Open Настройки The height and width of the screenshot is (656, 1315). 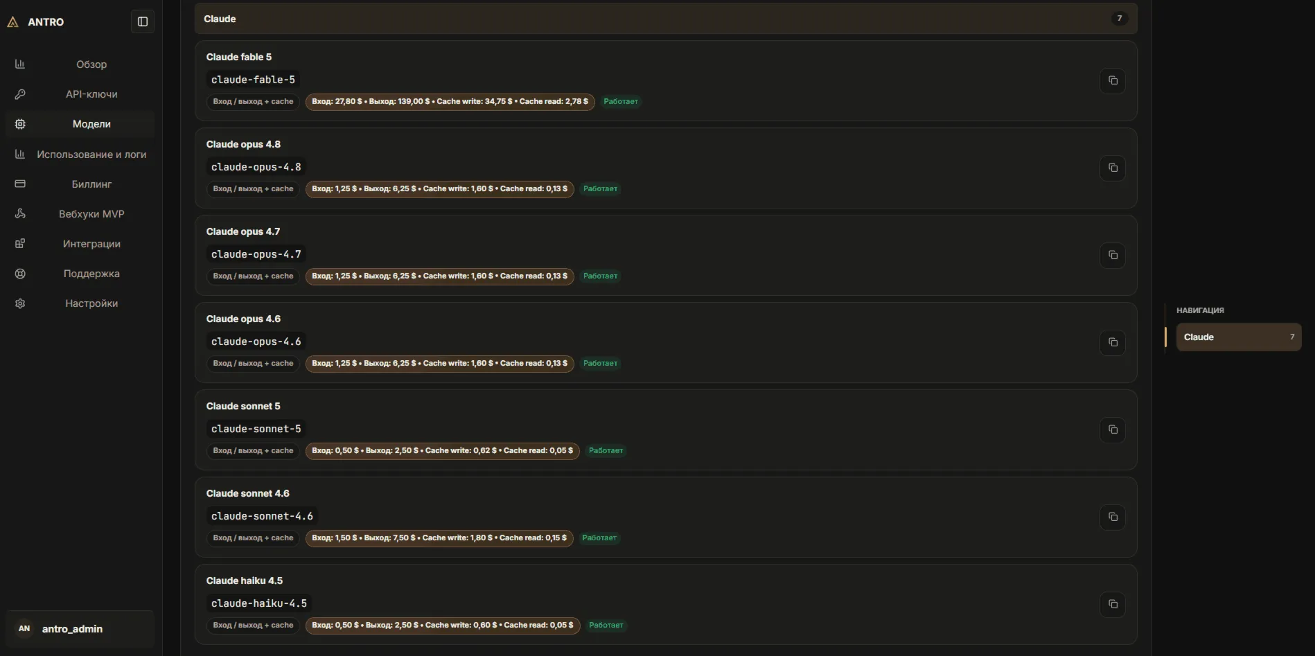pos(80,303)
